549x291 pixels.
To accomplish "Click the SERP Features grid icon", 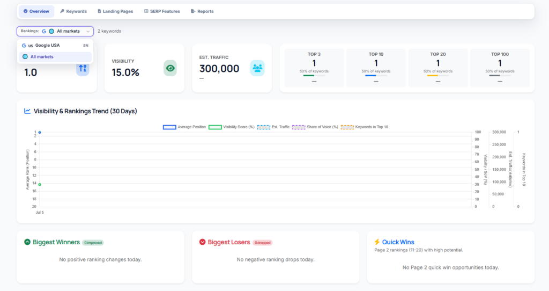I will (x=146, y=11).
